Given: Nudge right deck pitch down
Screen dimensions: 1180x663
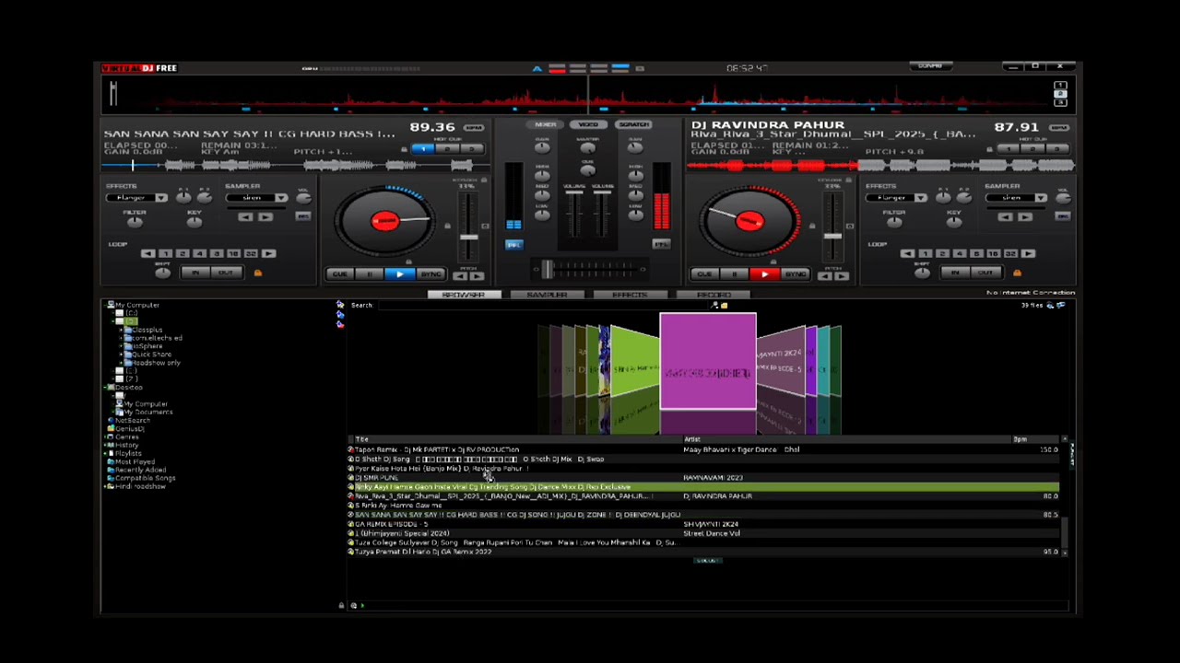Looking at the screenshot, I should [x=825, y=275].
